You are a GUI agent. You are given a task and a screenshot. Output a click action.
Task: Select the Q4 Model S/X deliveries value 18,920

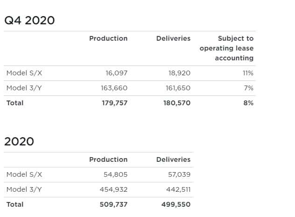179,73
